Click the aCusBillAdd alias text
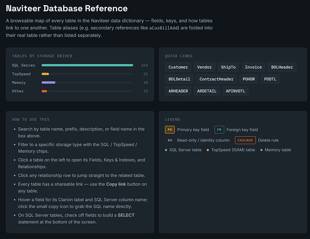The width and height of the screenshot is (310, 239). point(163,28)
